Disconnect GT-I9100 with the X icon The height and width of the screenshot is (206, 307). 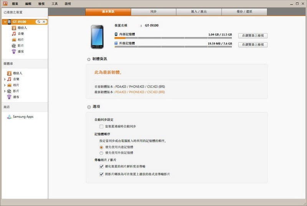point(44,22)
